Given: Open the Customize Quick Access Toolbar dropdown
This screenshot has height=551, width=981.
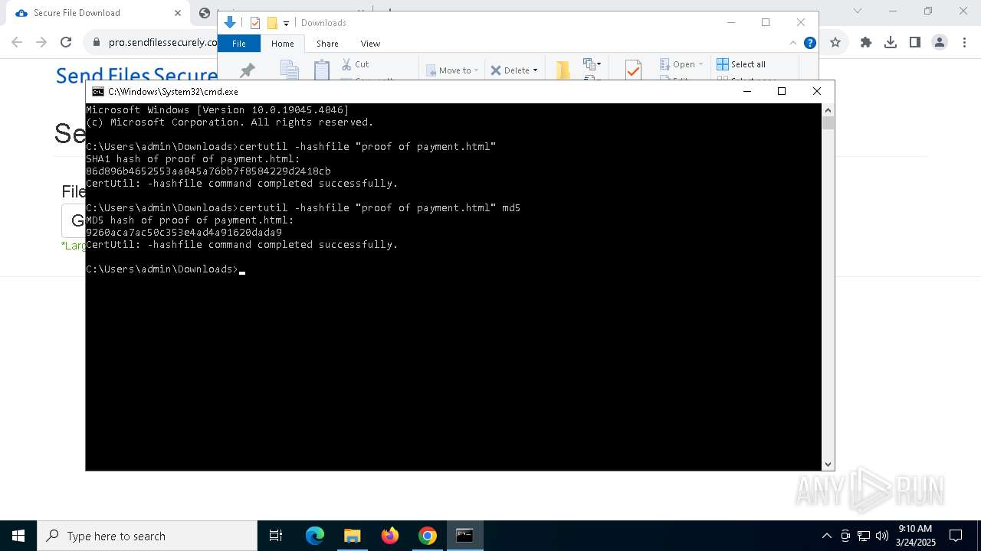Looking at the screenshot, I should tap(286, 24).
